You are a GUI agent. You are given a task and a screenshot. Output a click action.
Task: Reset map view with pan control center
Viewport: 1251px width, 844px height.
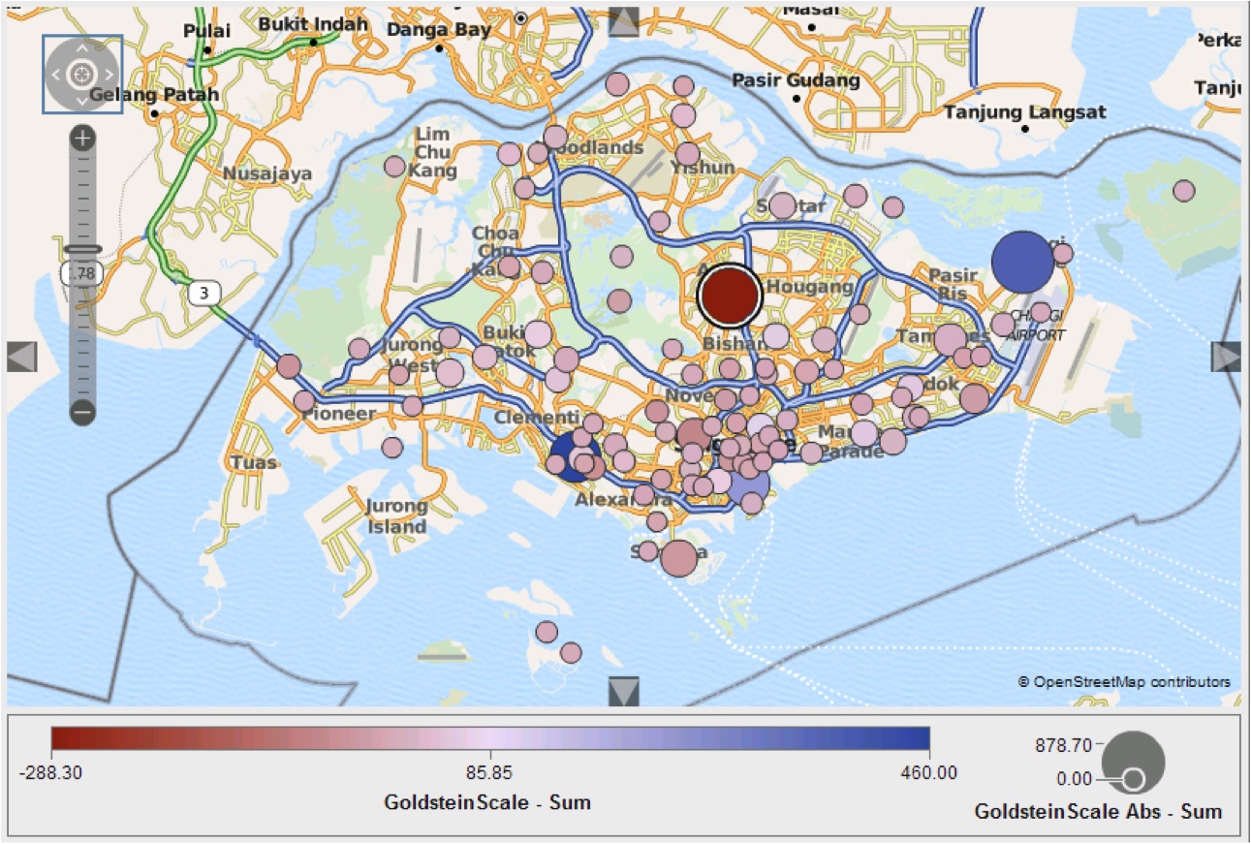click(82, 74)
